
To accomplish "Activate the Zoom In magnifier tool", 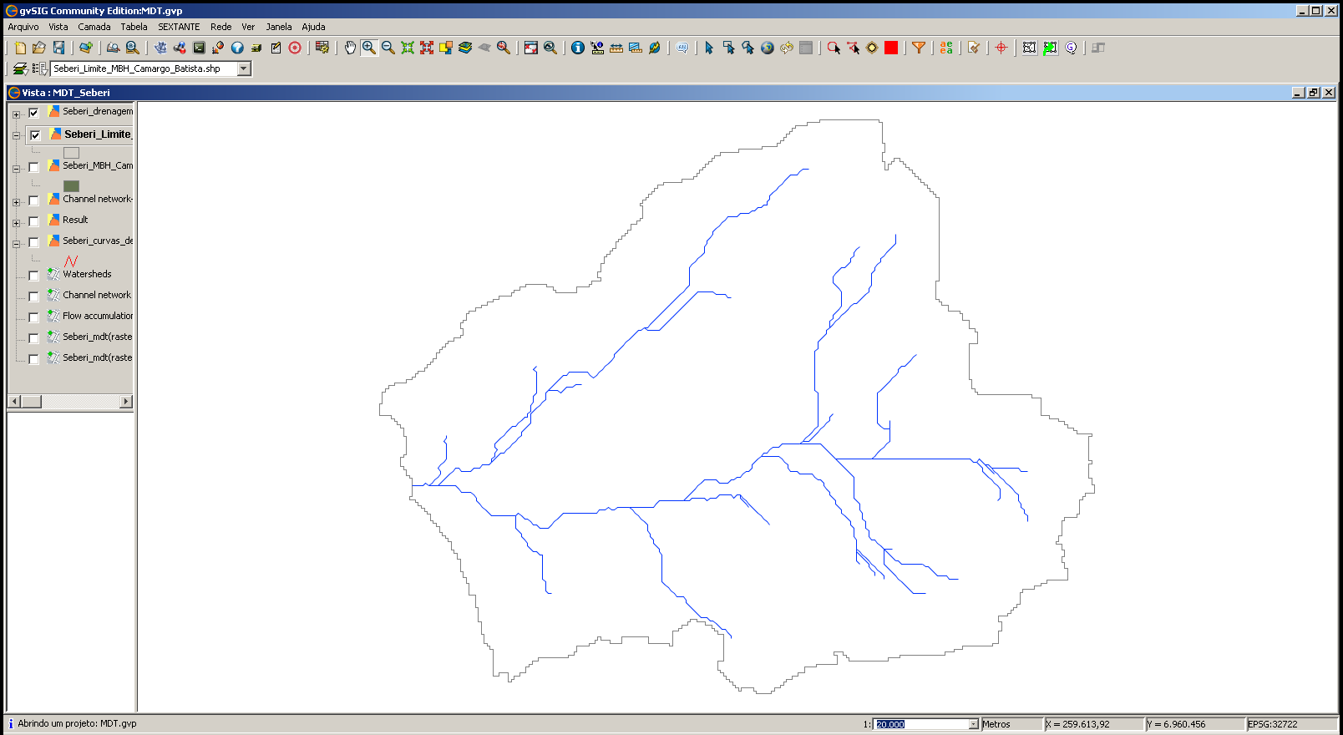I will click(x=369, y=48).
